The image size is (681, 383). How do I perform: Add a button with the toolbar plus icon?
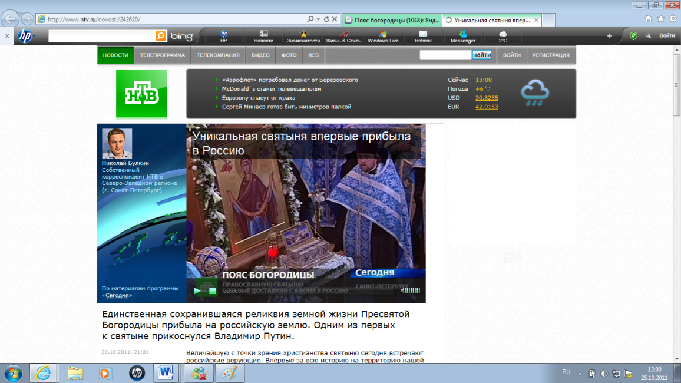pyautogui.click(x=609, y=36)
